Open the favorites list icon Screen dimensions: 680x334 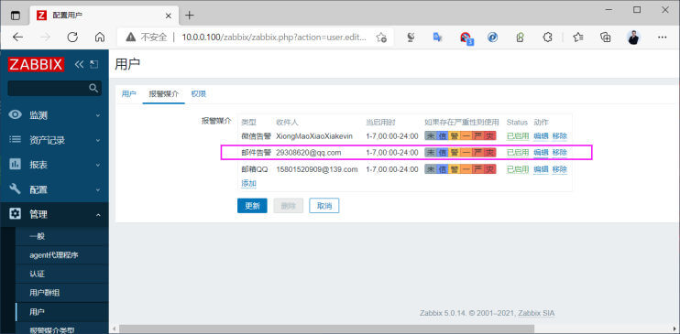pos(577,38)
